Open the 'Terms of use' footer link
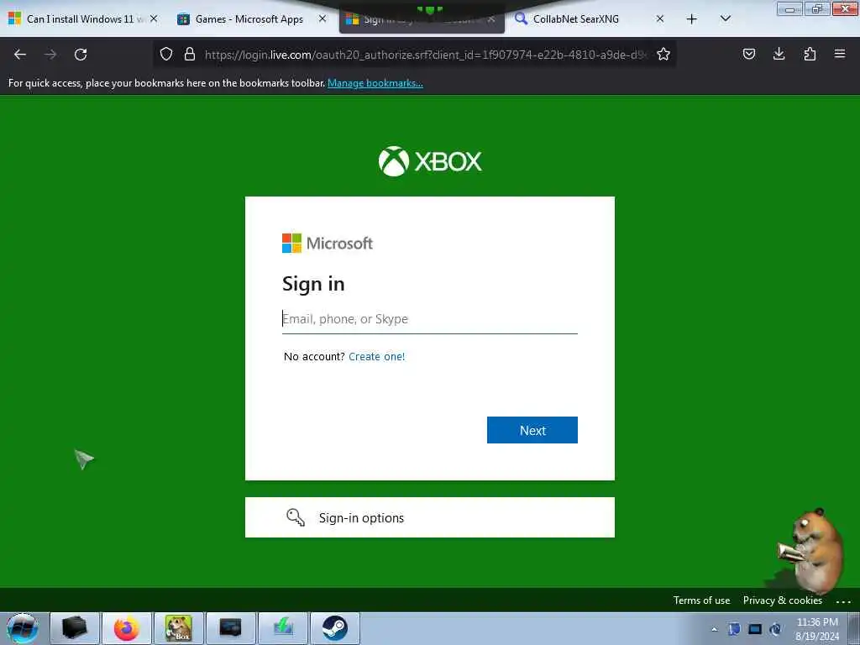This screenshot has height=645, width=860. point(701,600)
